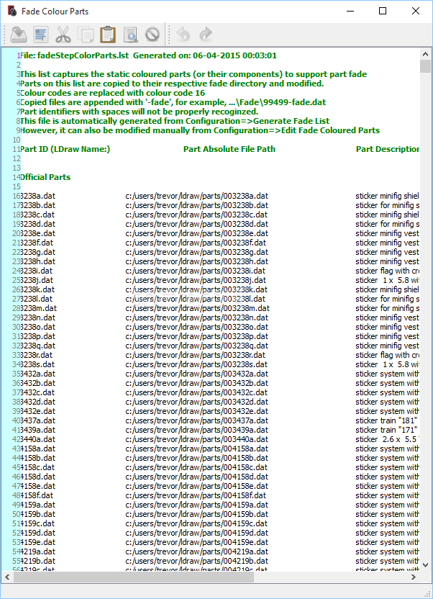Click line 42 part ID '3440a.dat'

tap(37, 439)
